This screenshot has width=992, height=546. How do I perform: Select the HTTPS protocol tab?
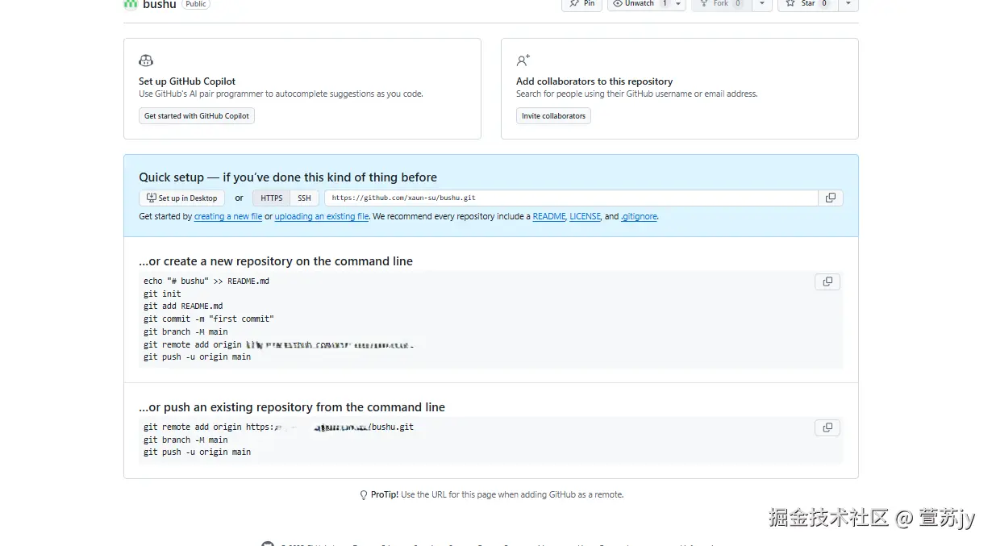(272, 198)
